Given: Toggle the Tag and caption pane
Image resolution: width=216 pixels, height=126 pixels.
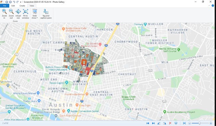Looking at the screenshot, I should tap(46, 14).
